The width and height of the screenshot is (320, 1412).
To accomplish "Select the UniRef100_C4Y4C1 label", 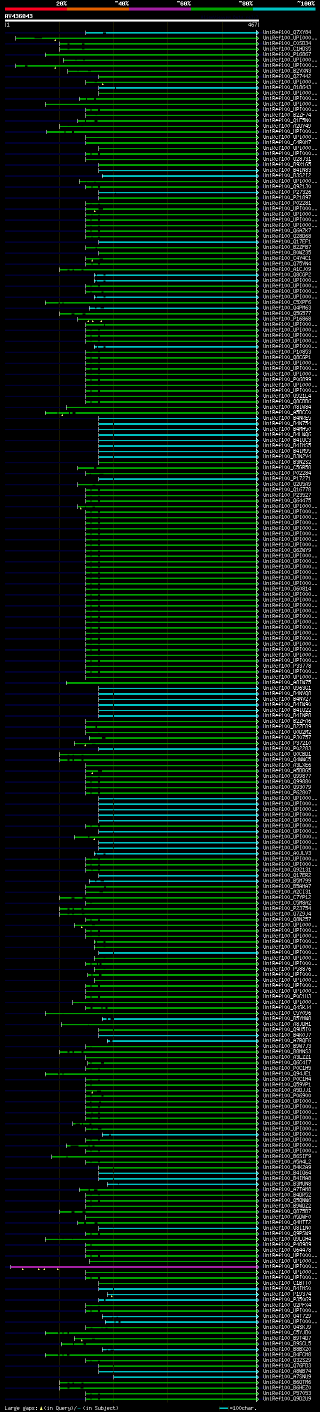I will point(286,258).
